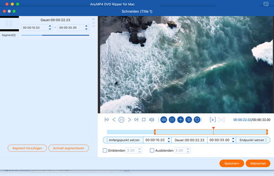
Task: Pause the video playback
Action: coord(121,119)
